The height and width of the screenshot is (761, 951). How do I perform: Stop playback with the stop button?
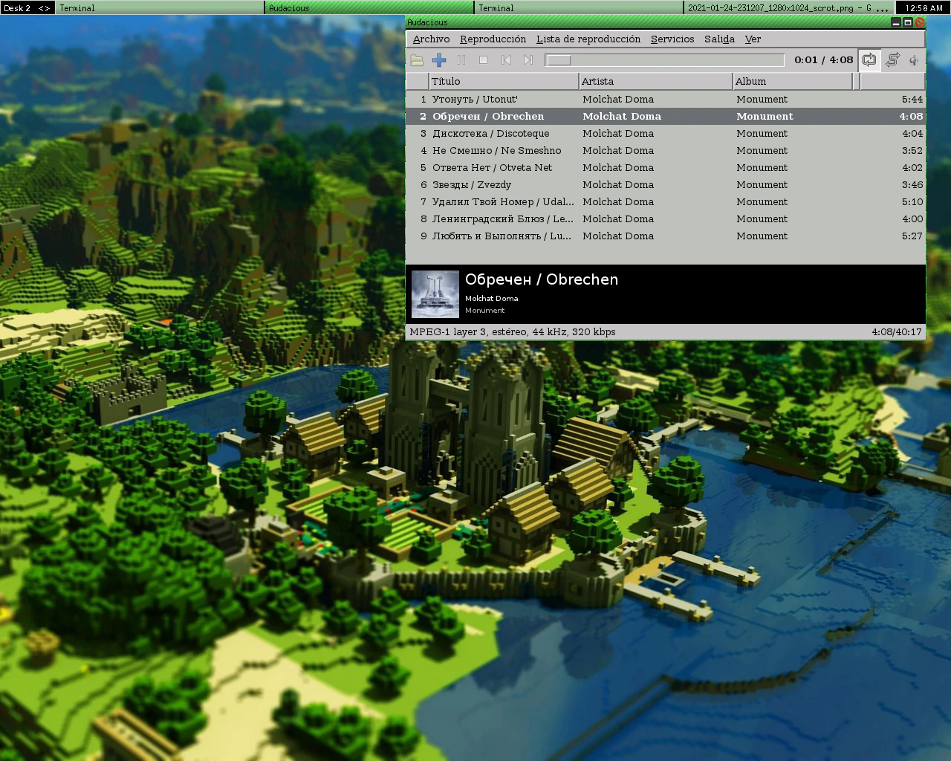[x=484, y=60]
